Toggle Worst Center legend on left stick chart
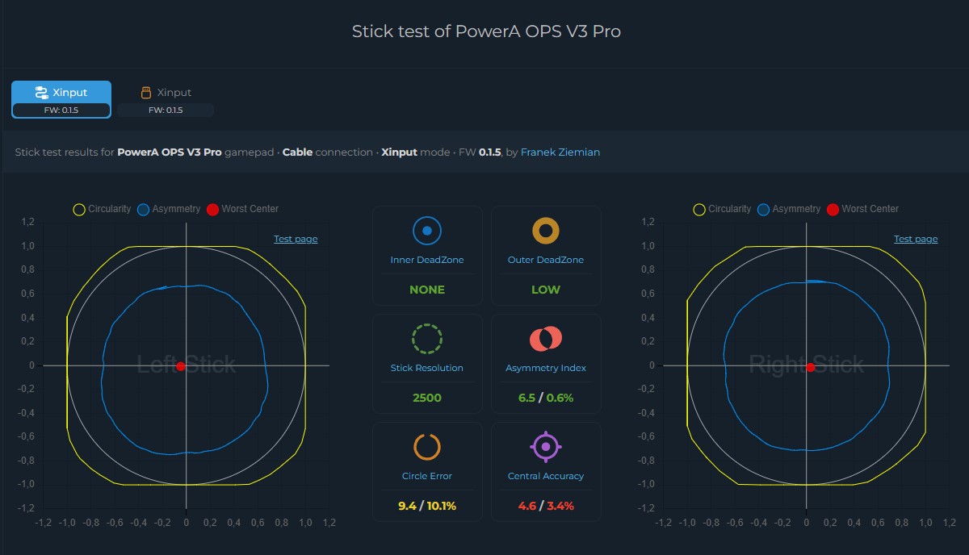Image resolution: width=969 pixels, height=555 pixels. (x=242, y=209)
